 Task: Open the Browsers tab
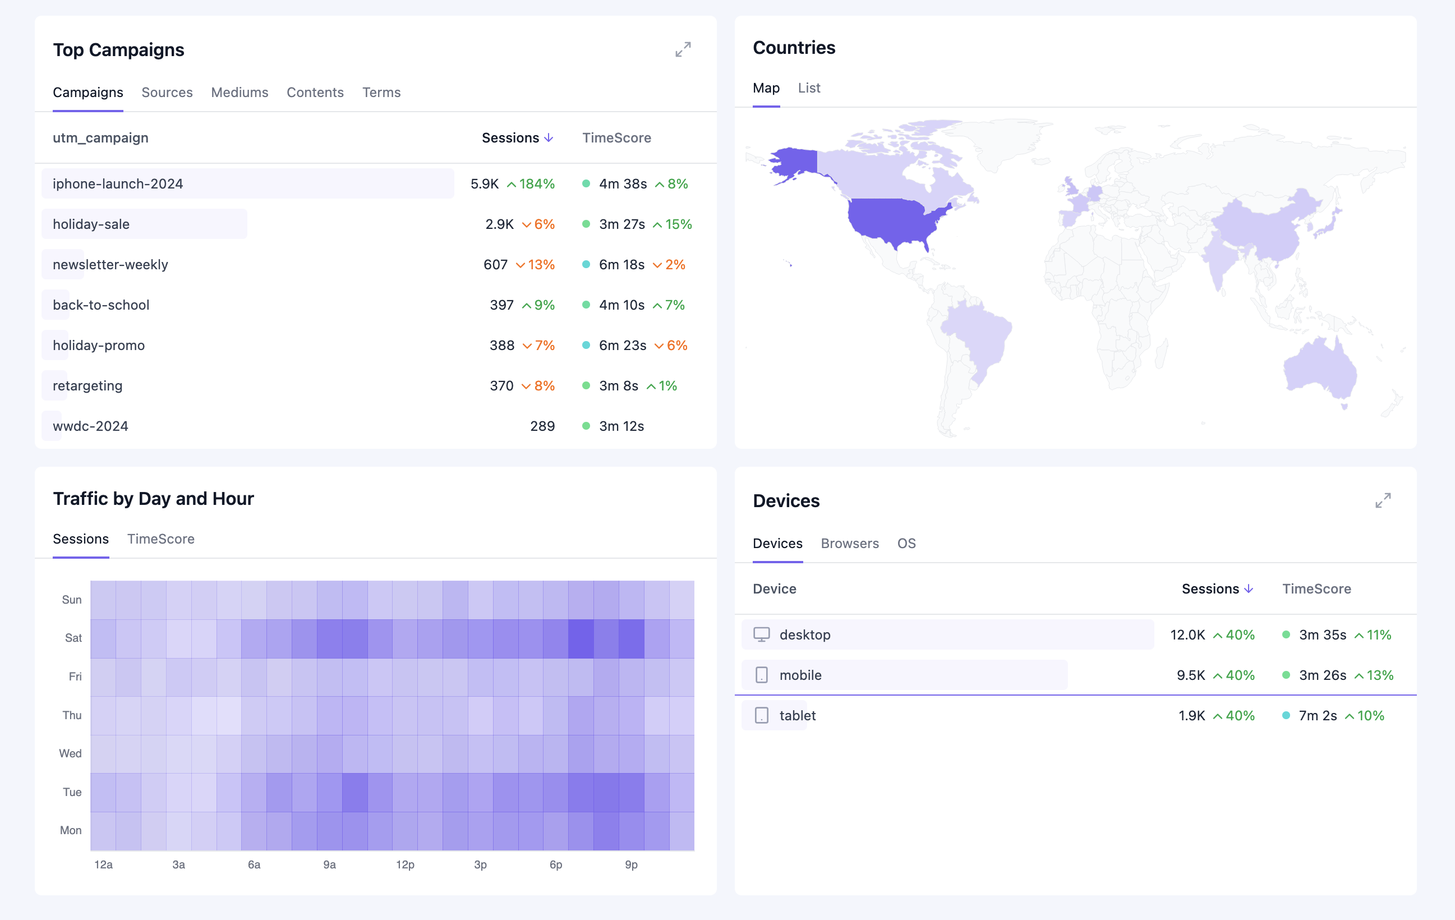(x=850, y=544)
